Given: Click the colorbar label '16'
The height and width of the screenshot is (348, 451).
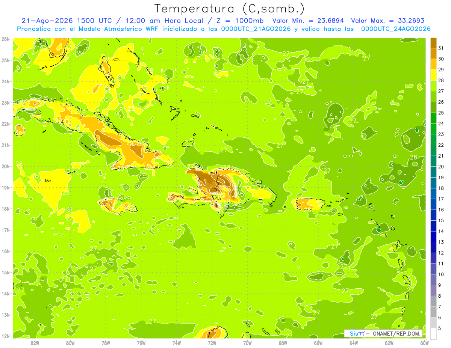Looking at the screenshot, I should [x=441, y=209].
